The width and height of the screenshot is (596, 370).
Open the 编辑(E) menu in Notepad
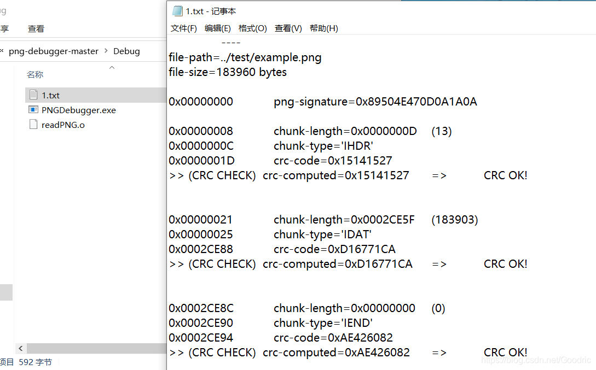217,28
